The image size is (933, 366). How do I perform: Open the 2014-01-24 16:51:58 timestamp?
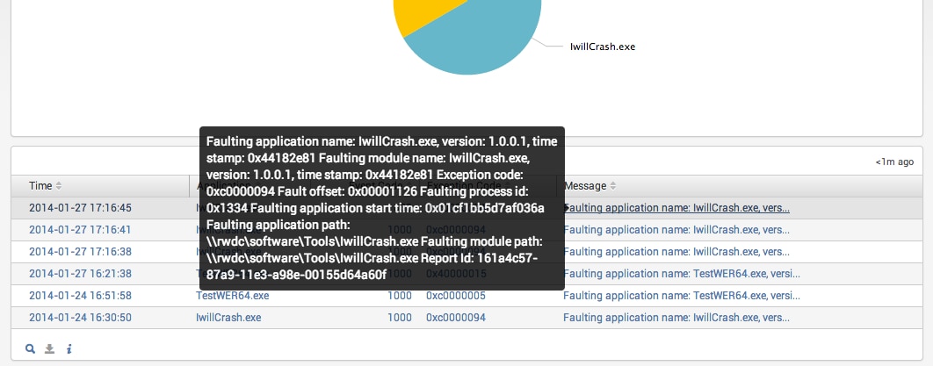pyautogui.click(x=80, y=296)
